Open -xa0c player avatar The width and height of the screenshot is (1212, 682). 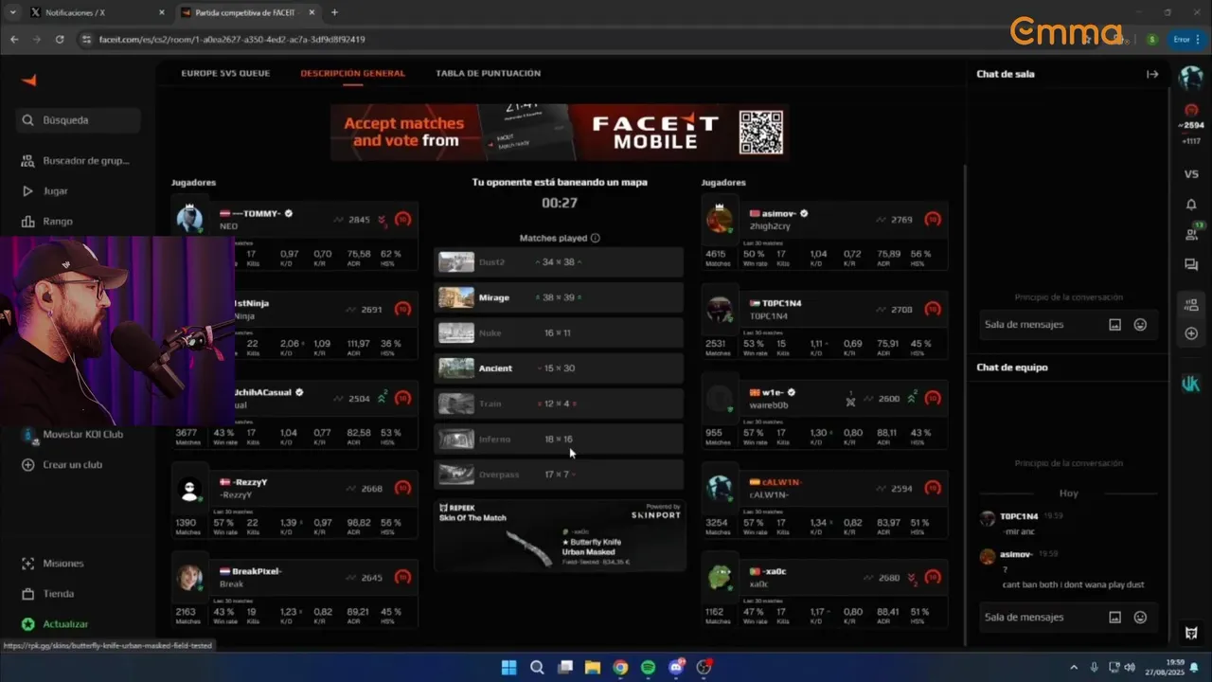[720, 578]
